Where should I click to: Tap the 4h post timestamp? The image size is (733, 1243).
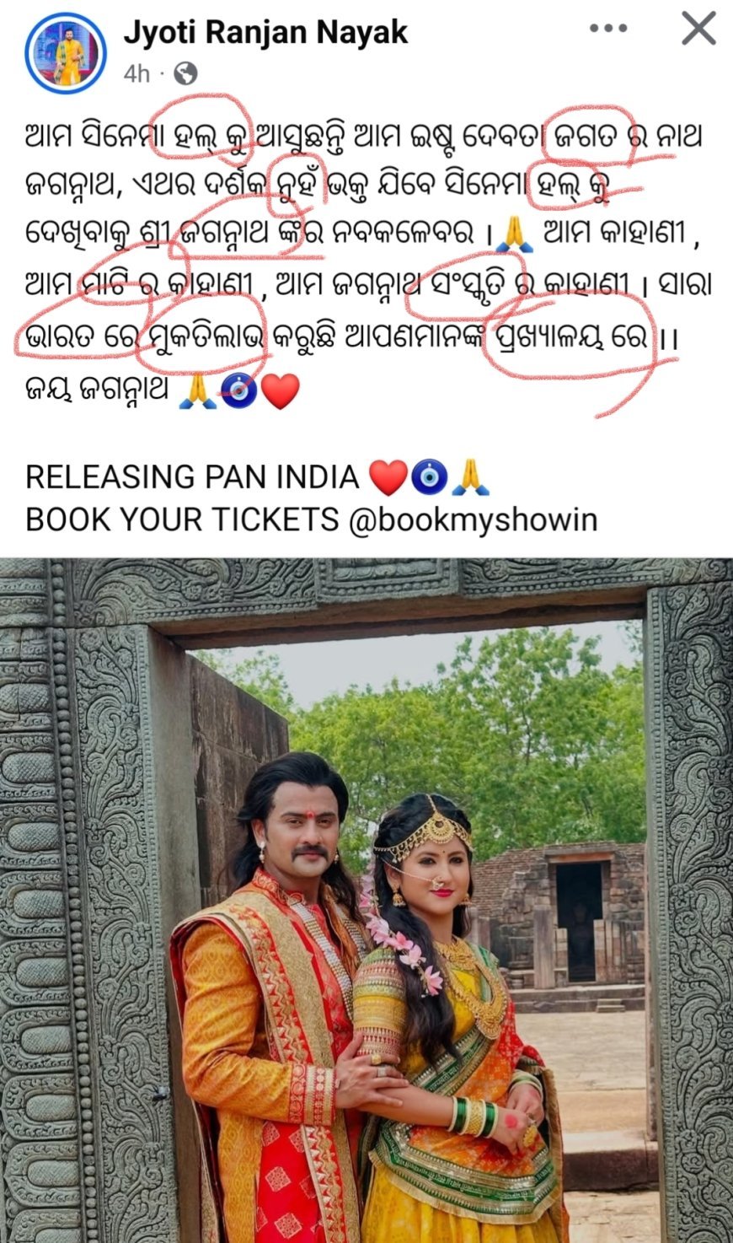pos(136,74)
